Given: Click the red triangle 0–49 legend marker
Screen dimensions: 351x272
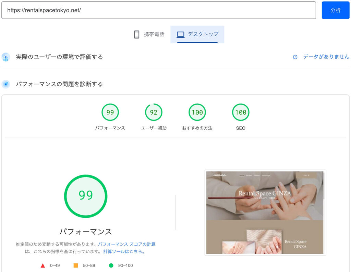Looking at the screenshot, I should pos(43,265).
